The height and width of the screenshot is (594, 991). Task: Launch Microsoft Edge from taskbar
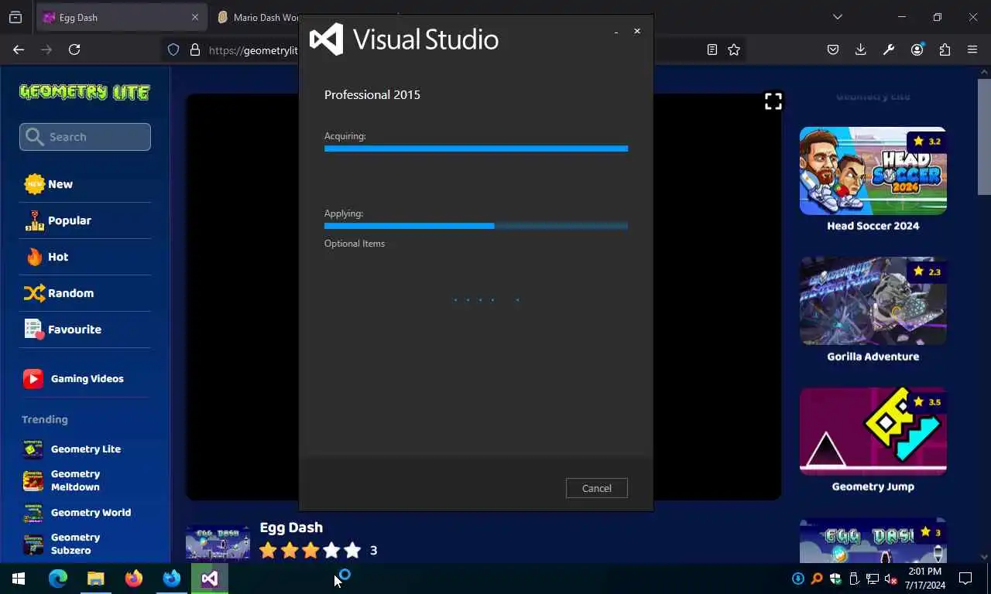click(x=58, y=579)
